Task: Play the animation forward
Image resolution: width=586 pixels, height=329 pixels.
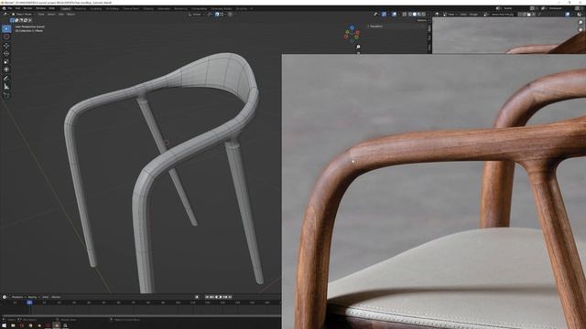Action: (221, 297)
